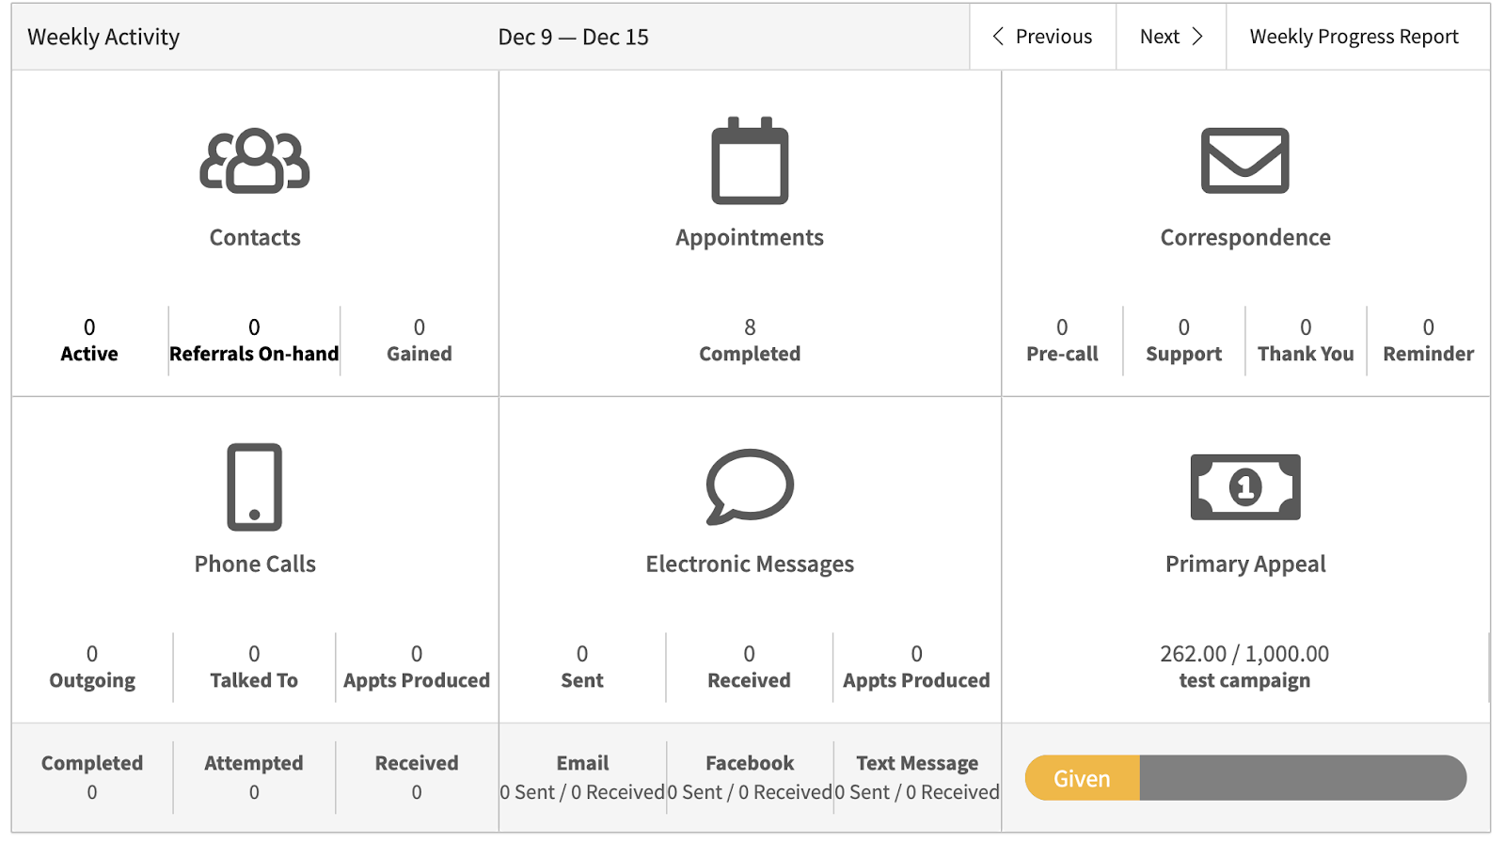This screenshot has width=1505, height=843.
Task: Open the Electronic Messages speech bubble icon
Action: tap(750, 486)
